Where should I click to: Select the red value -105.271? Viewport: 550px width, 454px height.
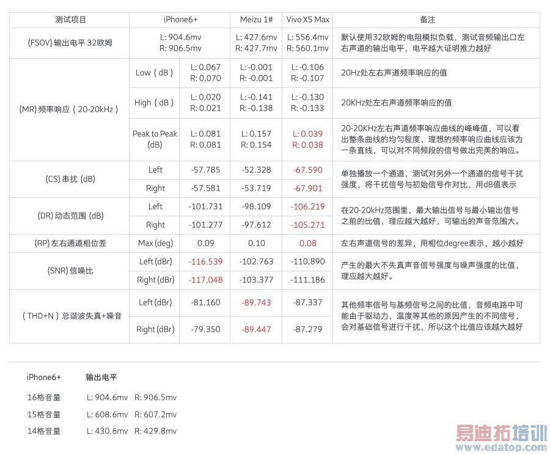(x=307, y=225)
